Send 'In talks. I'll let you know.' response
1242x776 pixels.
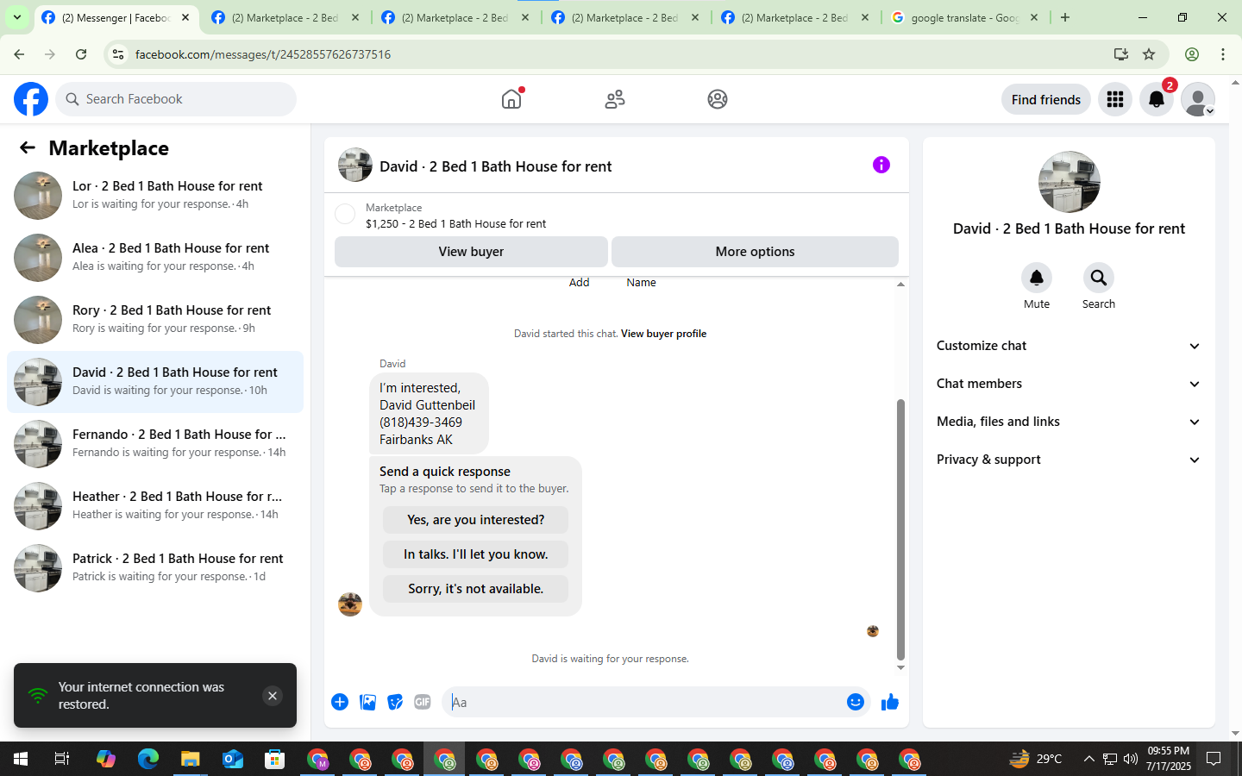tap(475, 554)
